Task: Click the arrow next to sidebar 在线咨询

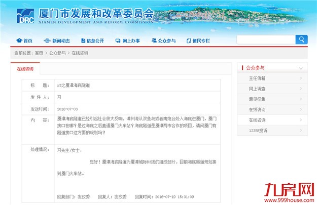Action: 301,120
